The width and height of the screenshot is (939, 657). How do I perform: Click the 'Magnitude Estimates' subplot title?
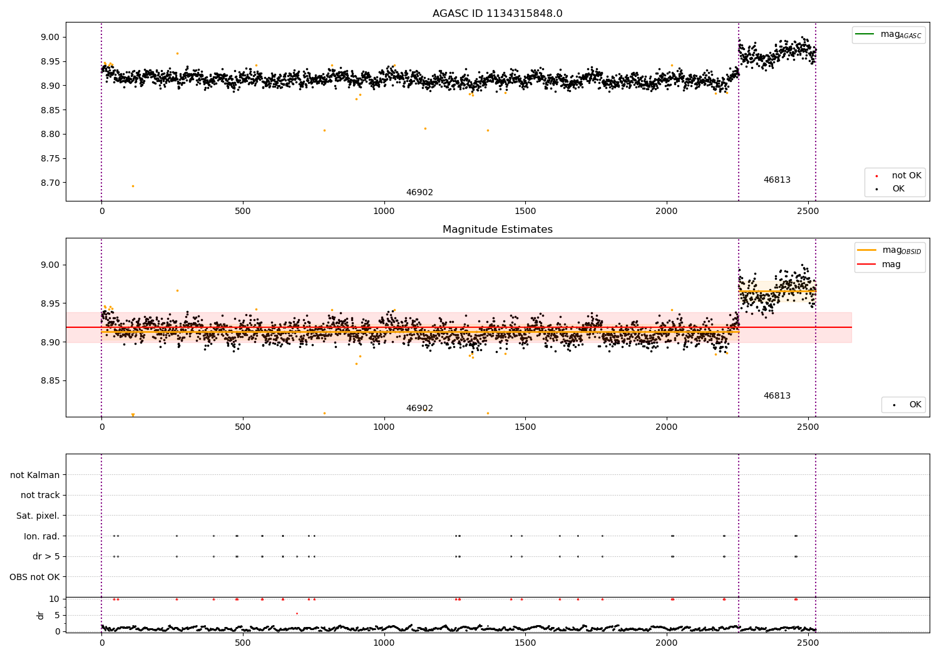click(497, 230)
